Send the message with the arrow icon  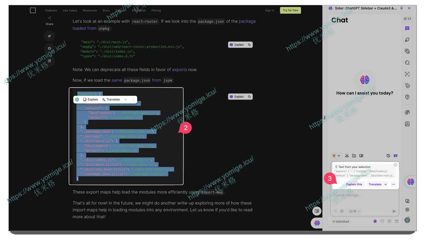click(394, 211)
